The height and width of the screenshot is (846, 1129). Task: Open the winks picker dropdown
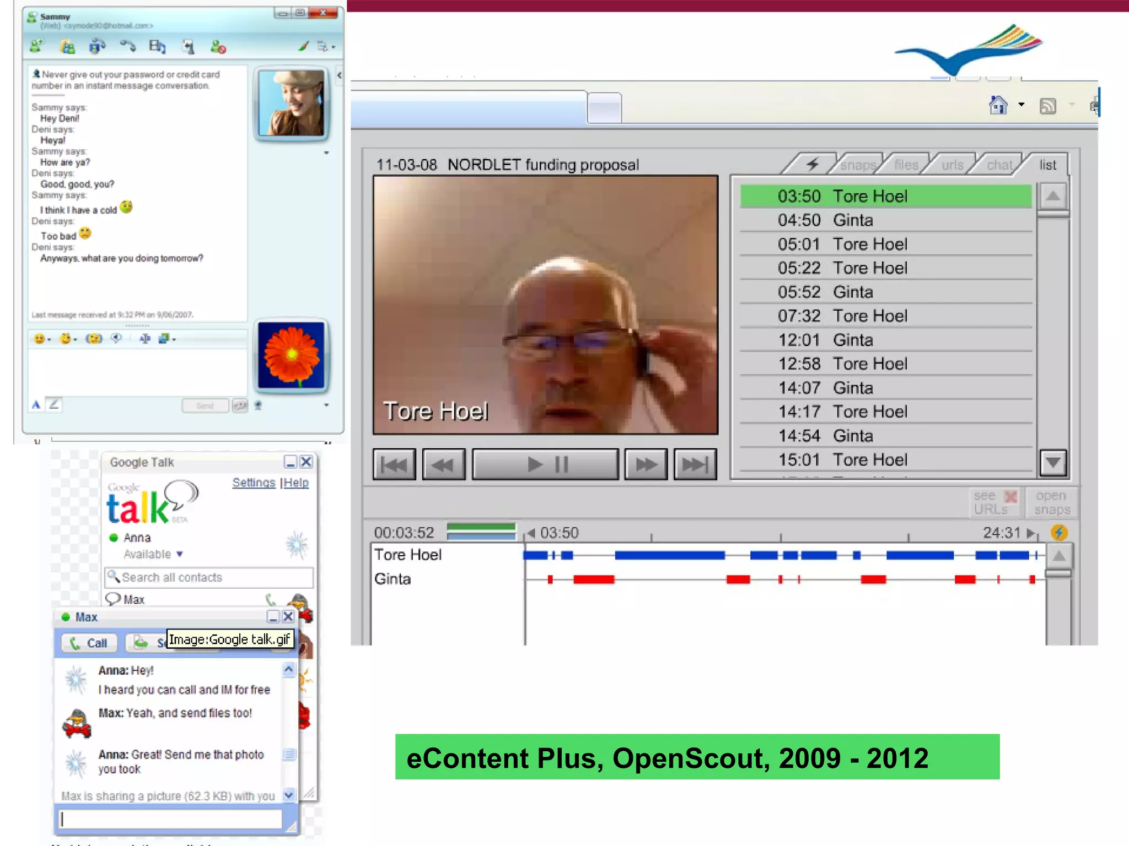tap(68, 339)
